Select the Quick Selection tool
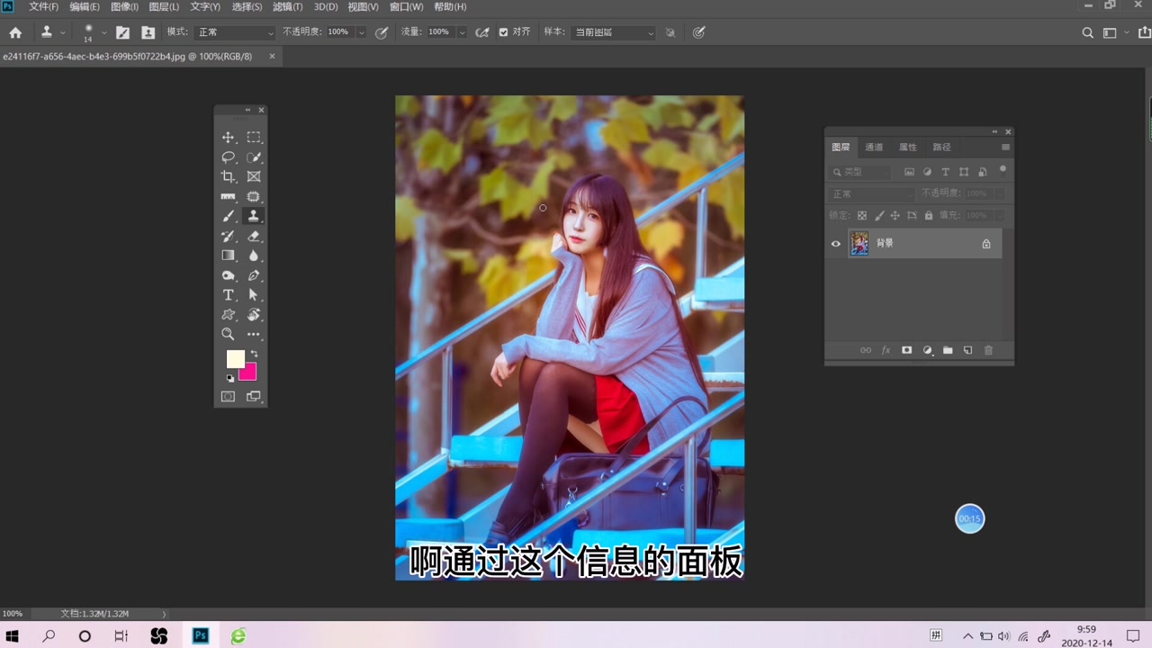1152x648 pixels. (254, 157)
